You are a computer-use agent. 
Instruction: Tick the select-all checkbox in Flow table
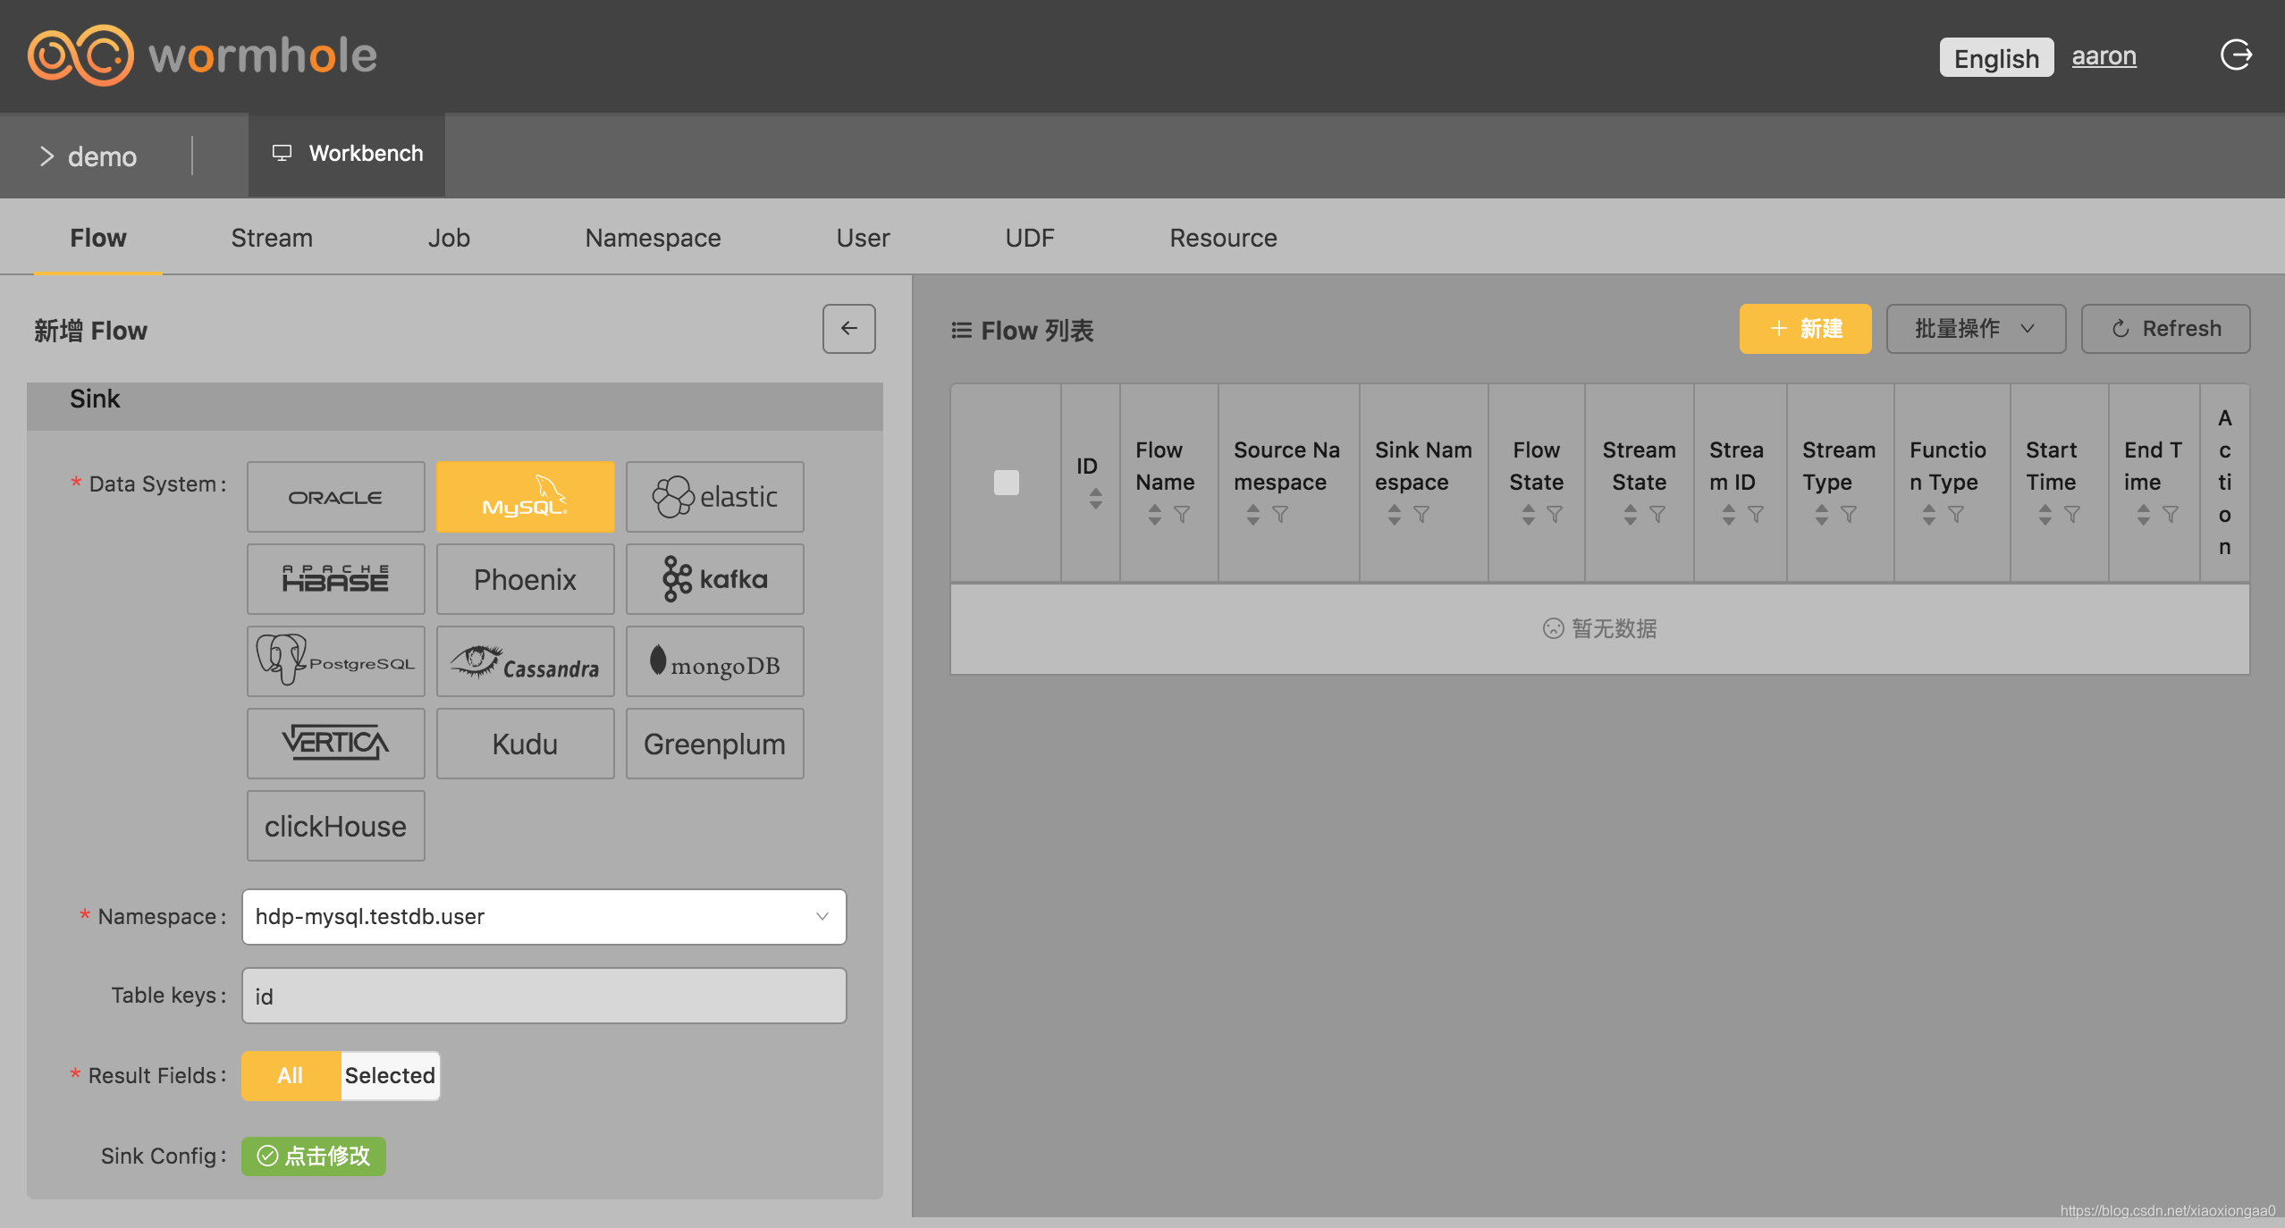tap(1006, 483)
